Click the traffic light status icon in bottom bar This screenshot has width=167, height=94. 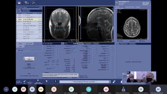(55, 81)
